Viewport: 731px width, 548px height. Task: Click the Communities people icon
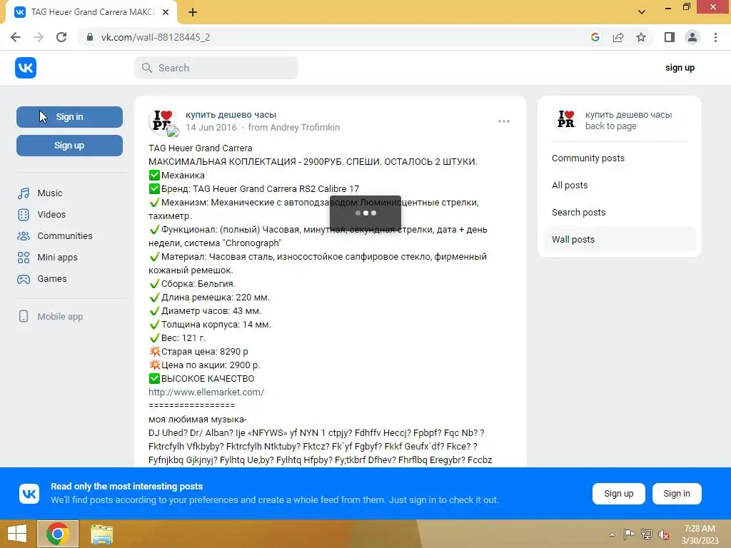[x=24, y=235]
